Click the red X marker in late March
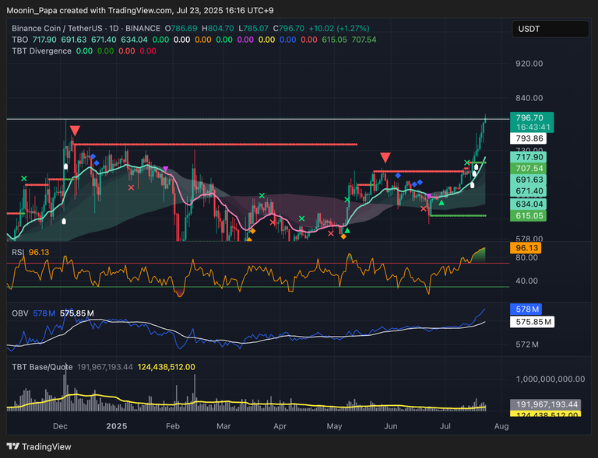Viewport: 598px width, 458px height. pyautogui.click(x=273, y=222)
